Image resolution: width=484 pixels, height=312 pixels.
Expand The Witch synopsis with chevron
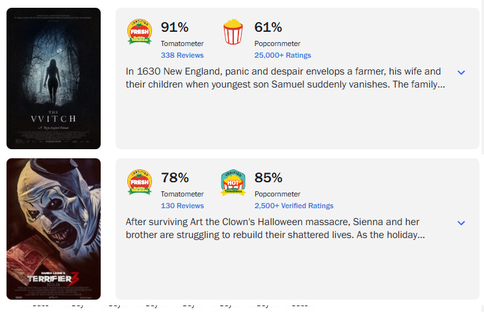[461, 73]
